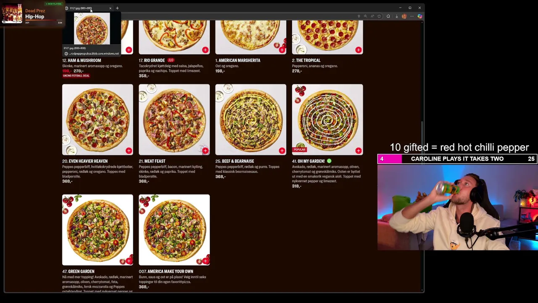This screenshot has width=538, height=303.
Task: Click the 12. HAM & MUSHROOM title
Action: (82, 60)
